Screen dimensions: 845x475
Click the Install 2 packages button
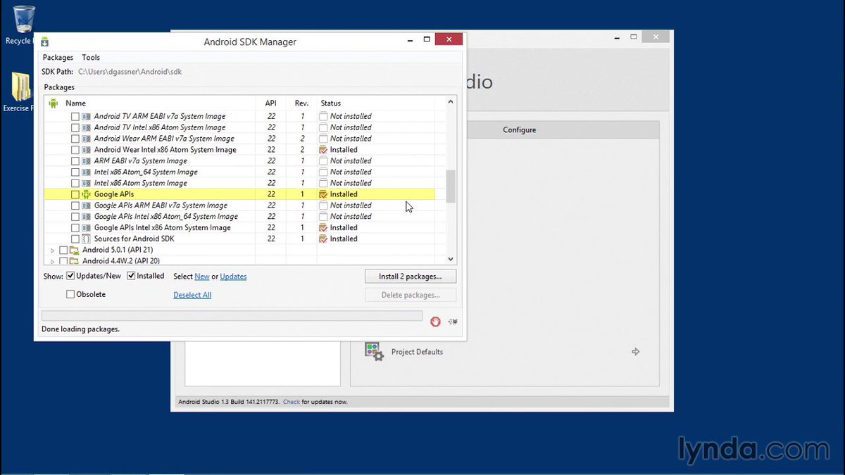click(411, 277)
